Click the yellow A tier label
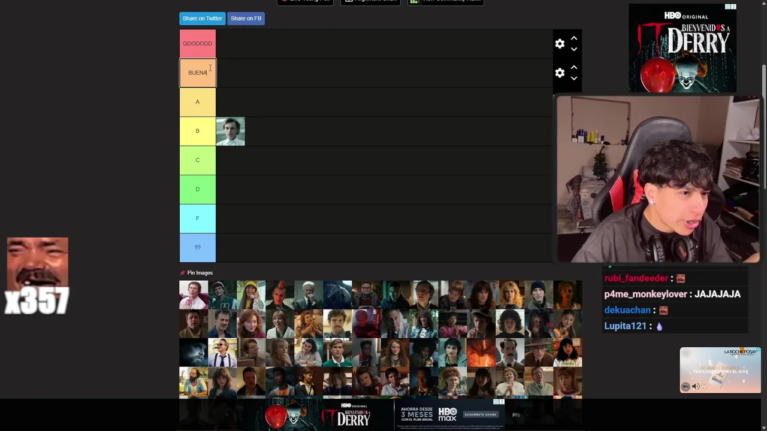 coord(198,102)
